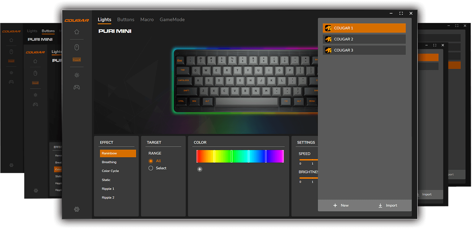Select the mouse device icon in the front window
This screenshot has height=229, width=472.
[x=77, y=47]
